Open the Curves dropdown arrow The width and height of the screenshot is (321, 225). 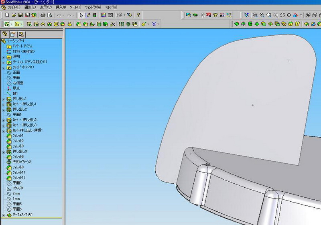tap(158, 24)
